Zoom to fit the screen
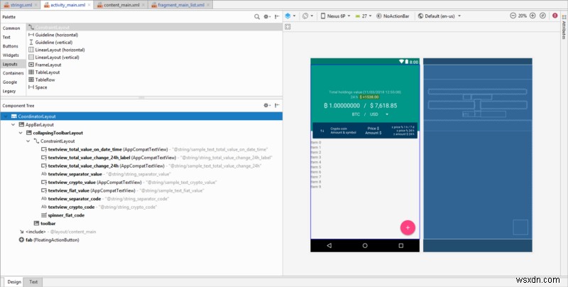Screen dimensions: 568x287 [x=542, y=16]
